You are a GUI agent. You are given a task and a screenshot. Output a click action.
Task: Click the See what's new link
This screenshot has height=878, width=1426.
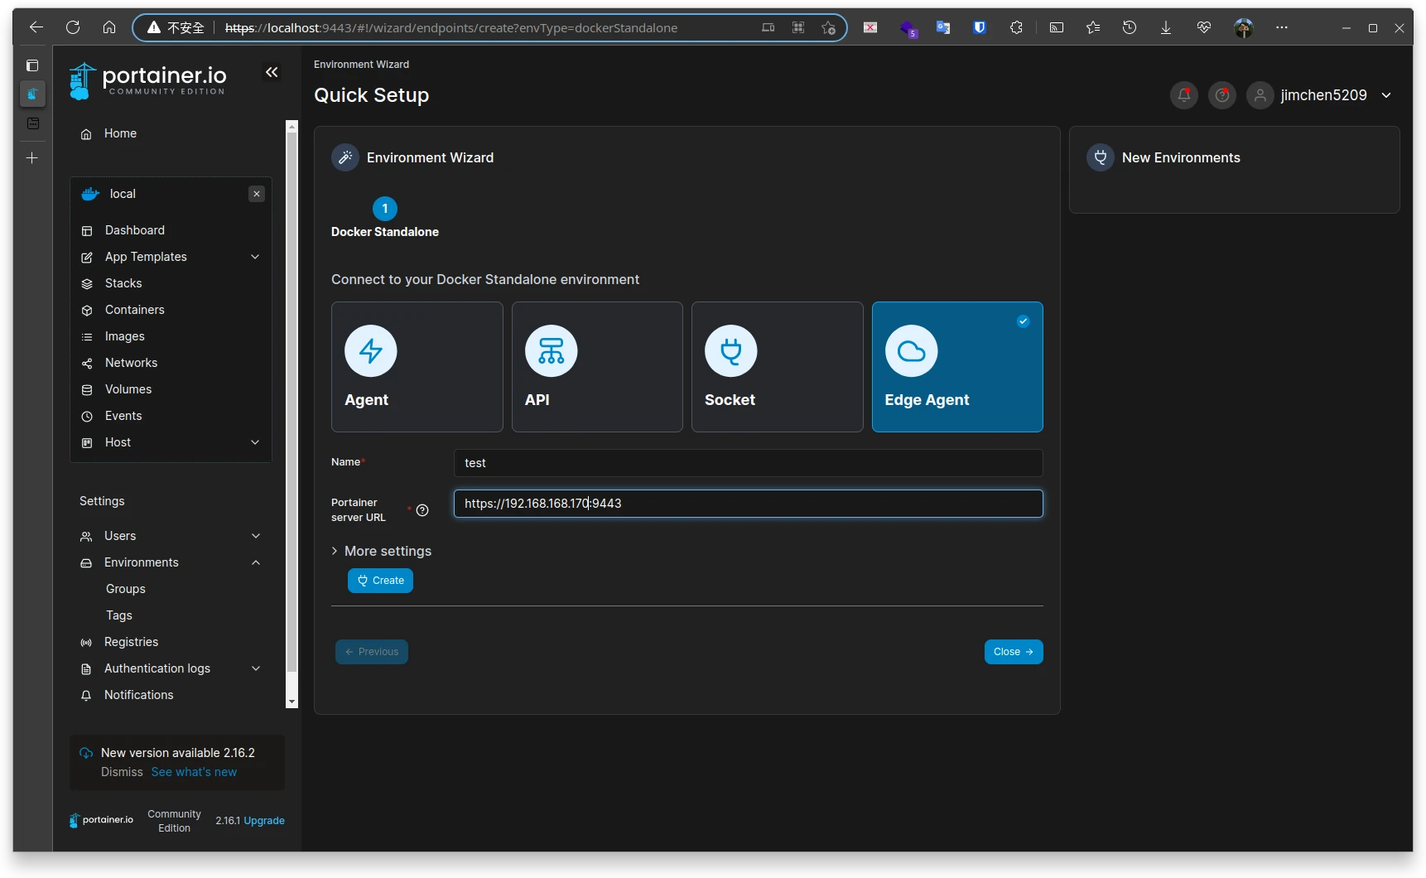(x=194, y=772)
